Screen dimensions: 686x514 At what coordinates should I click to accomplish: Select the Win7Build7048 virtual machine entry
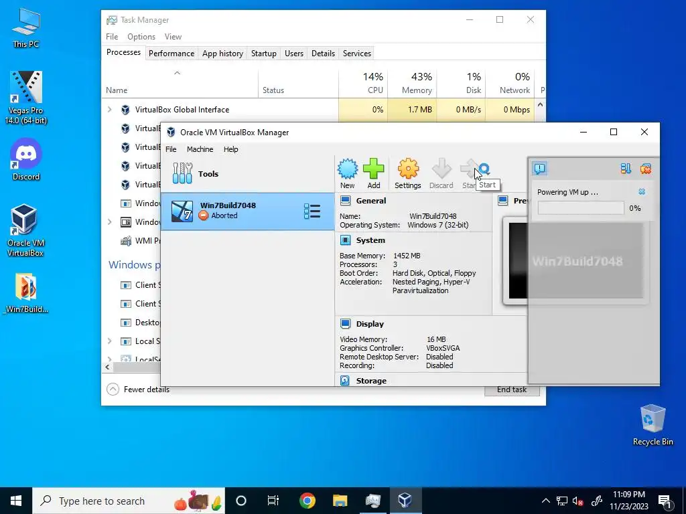248,211
